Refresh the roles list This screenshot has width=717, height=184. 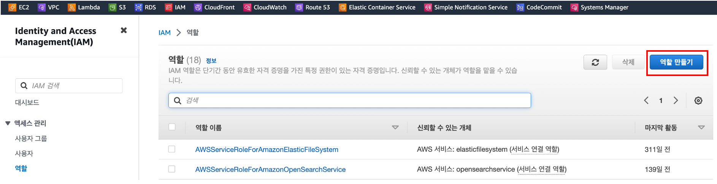pyautogui.click(x=595, y=62)
